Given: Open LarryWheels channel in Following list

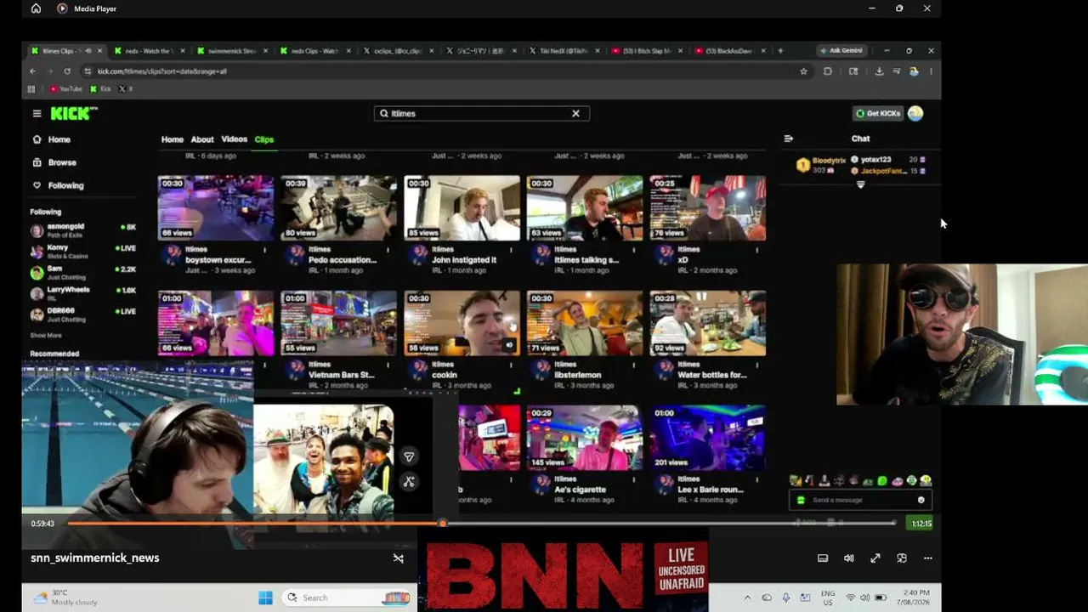Looking at the screenshot, I should (x=82, y=294).
